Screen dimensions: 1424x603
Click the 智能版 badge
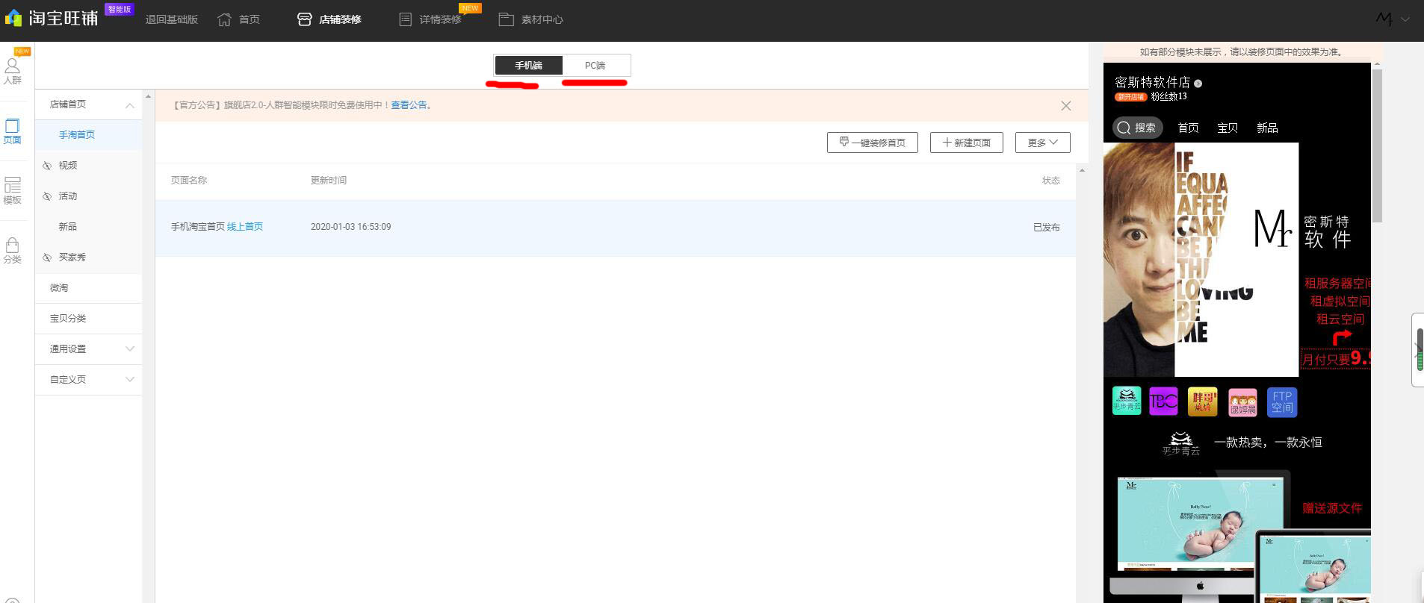120,9
